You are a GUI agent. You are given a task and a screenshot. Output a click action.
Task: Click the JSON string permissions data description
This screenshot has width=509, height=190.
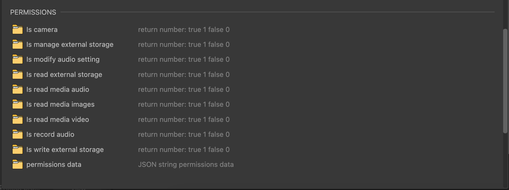(186, 164)
